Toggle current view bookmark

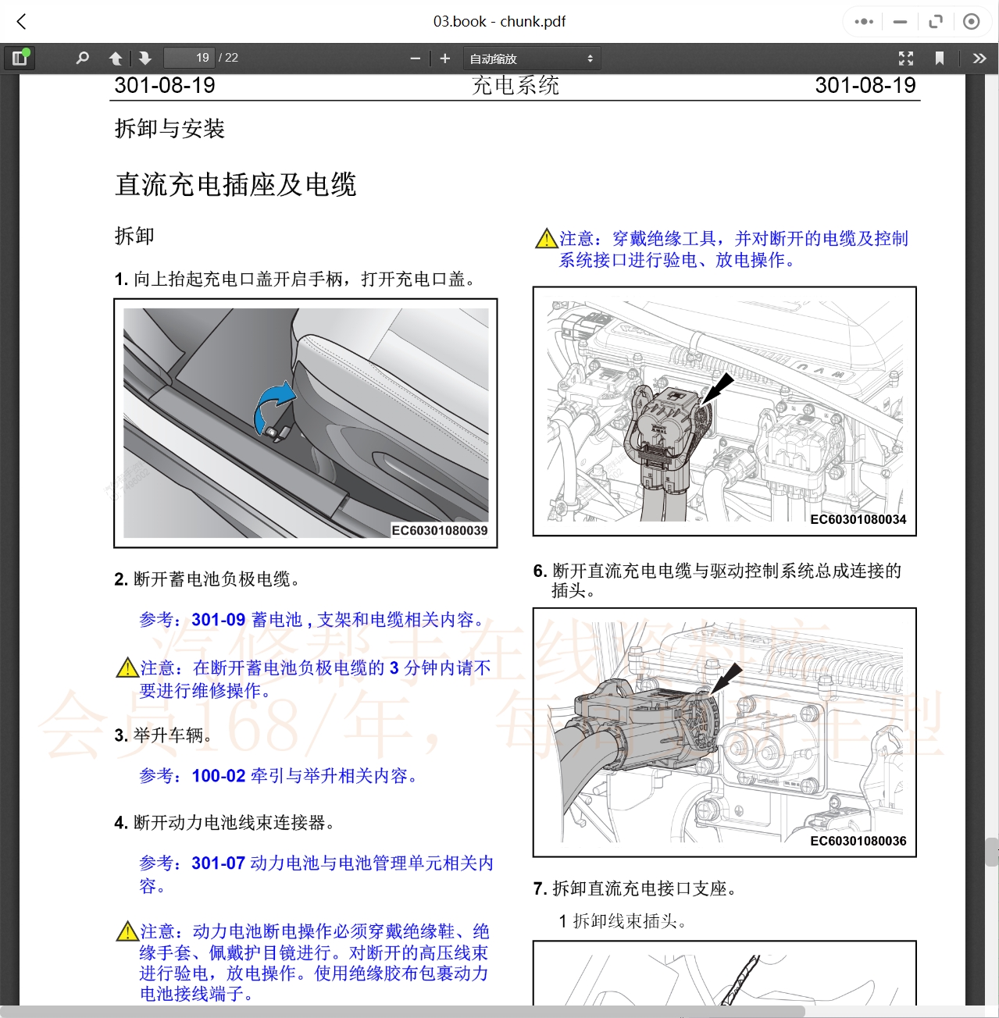(x=939, y=57)
